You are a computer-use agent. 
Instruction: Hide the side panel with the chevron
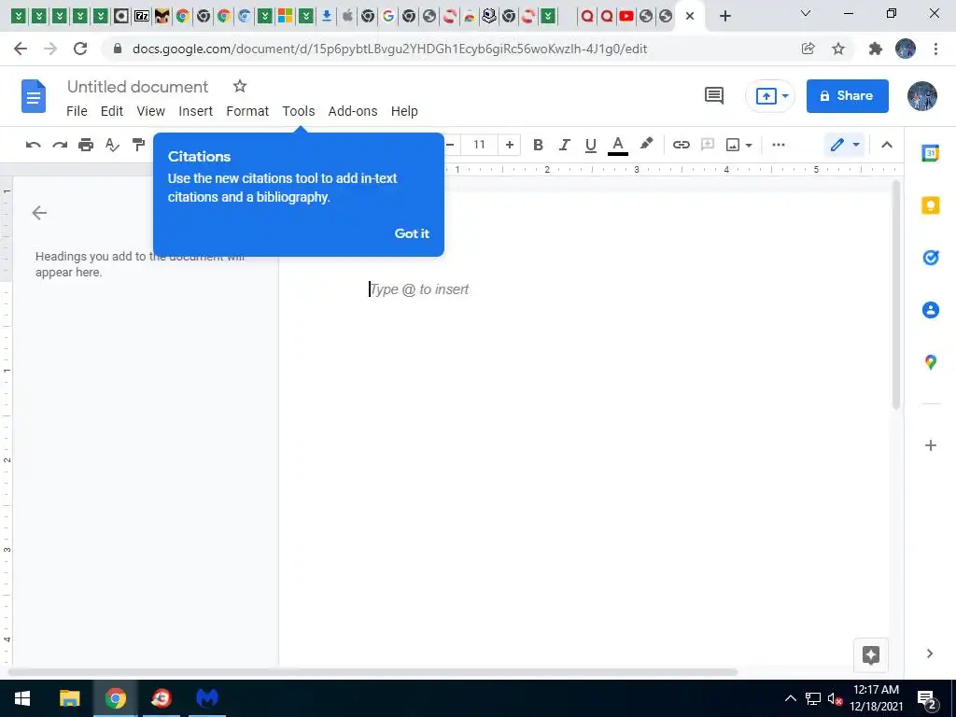930,654
